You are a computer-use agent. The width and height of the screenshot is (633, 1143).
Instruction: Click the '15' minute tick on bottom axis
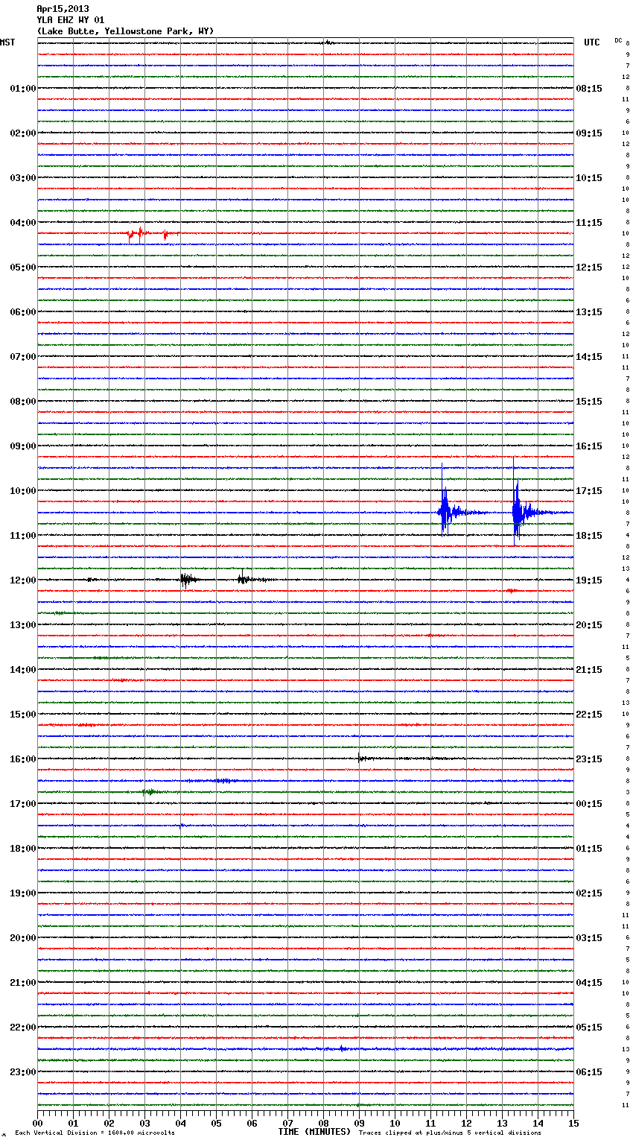coord(573,1123)
